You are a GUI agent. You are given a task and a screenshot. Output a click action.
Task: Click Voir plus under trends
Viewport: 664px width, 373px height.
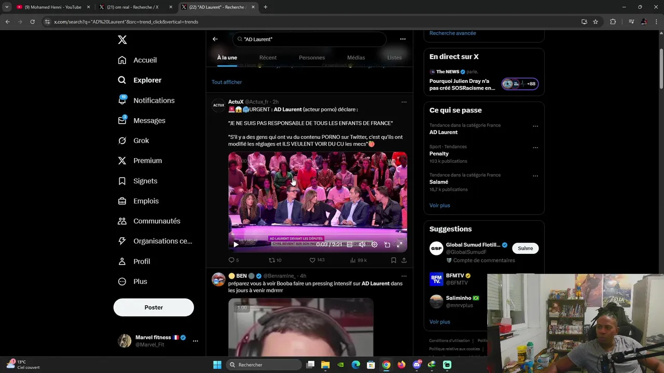439,206
